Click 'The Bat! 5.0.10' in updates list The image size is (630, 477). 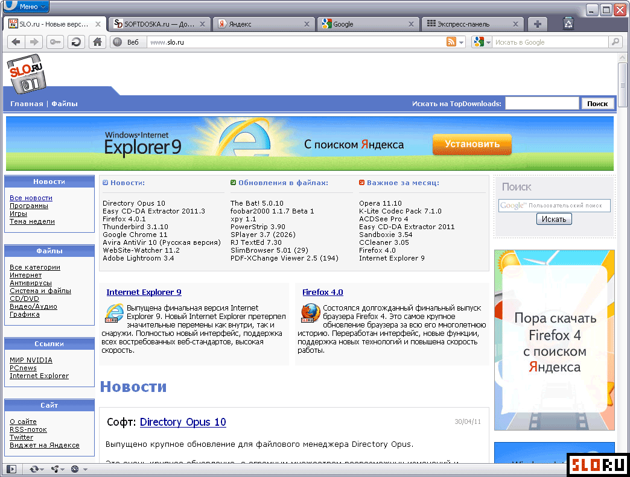tap(256, 203)
